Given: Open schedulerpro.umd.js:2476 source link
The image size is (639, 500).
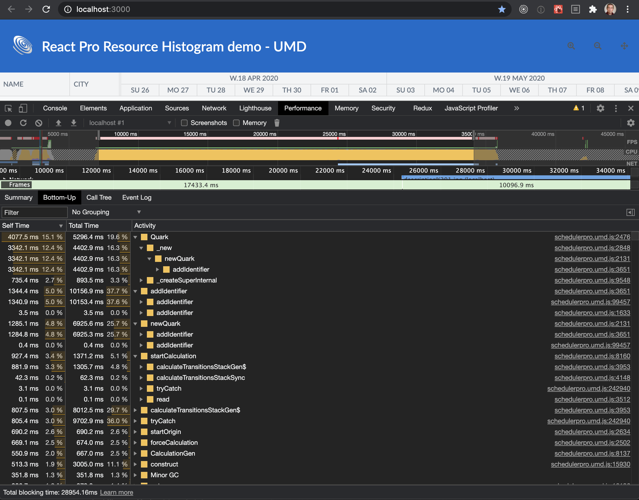Looking at the screenshot, I should tap(592, 237).
